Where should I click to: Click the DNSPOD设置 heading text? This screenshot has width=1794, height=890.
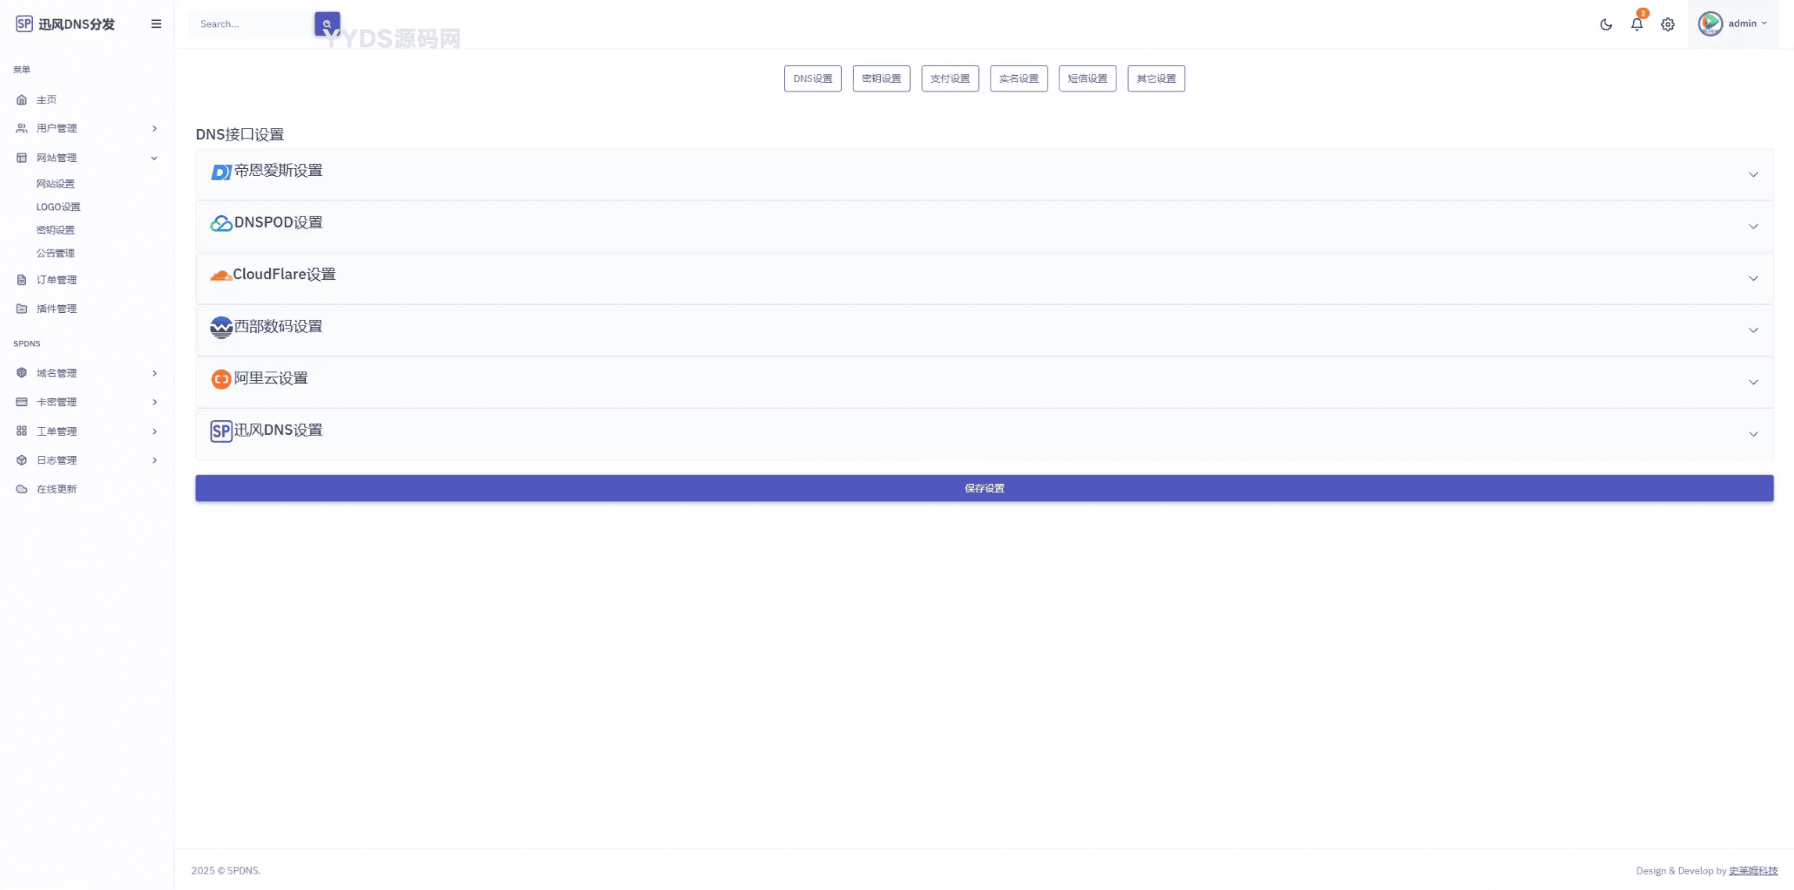pyautogui.click(x=279, y=223)
